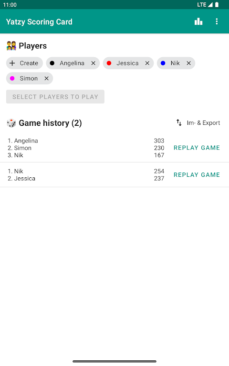Toggle the Nik player chip
Image resolution: width=229 pixels, height=366 pixels.
click(176, 63)
